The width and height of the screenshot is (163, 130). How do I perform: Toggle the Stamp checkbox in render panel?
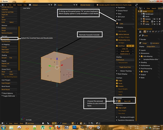142,71
